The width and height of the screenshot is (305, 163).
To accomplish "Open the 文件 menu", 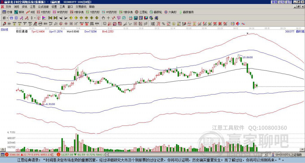I will (8, 7).
